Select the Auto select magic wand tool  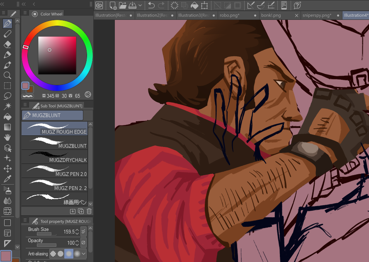[x=7, y=106]
